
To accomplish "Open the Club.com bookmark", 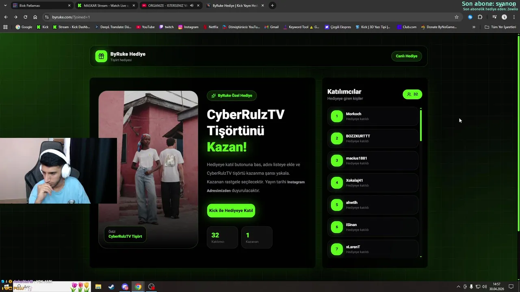I will [407, 27].
